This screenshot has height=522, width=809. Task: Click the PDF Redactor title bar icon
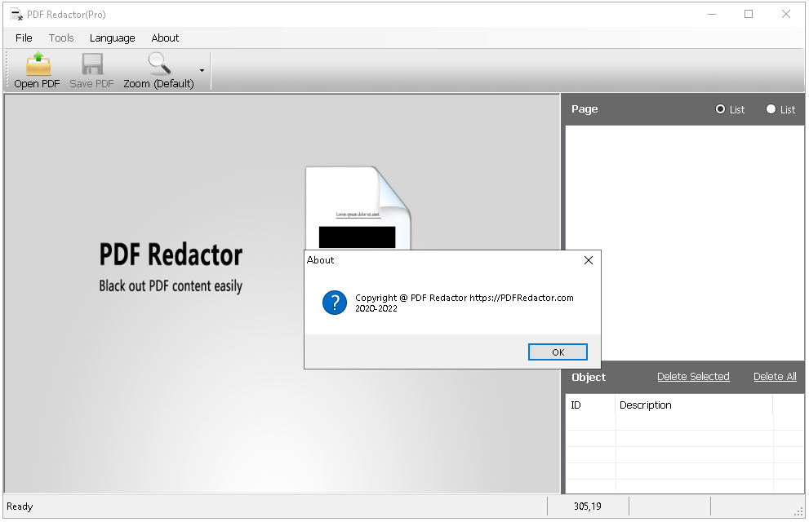coord(16,15)
